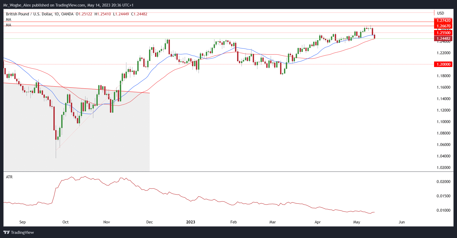457x238 pixels.
Task: Click the 1.16000 price axis tick
Action: click(443, 87)
